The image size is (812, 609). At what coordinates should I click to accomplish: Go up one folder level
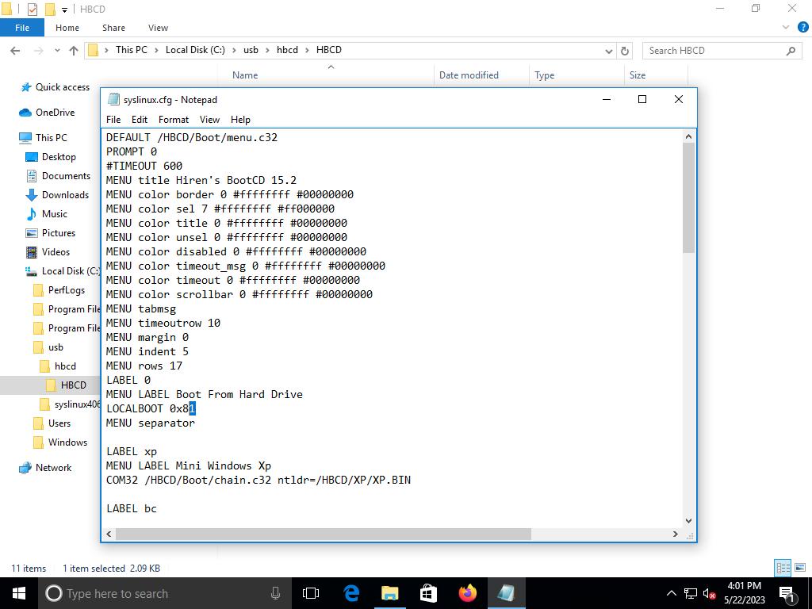pos(74,51)
